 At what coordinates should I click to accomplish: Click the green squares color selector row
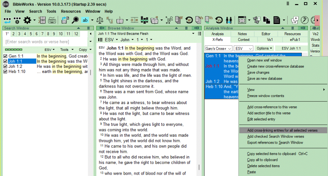tap(14, 50)
